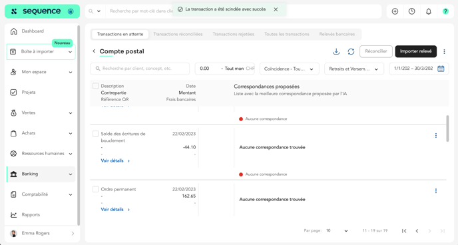Image resolution: width=458 pixels, height=245 pixels.
Task: Click the Réconcilier button
Action: [x=376, y=51]
